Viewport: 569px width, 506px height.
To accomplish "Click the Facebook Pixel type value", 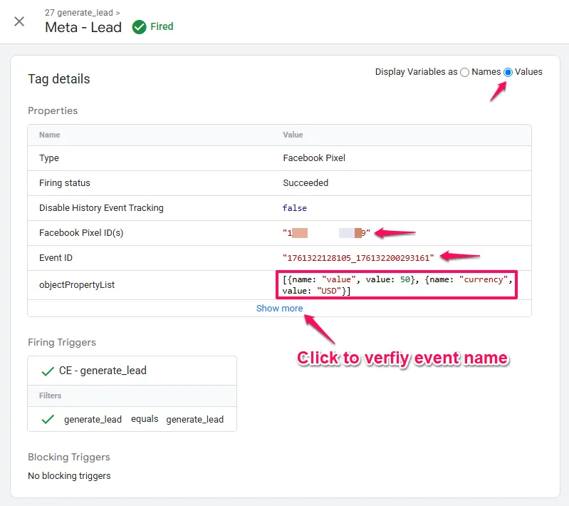I will (x=314, y=158).
